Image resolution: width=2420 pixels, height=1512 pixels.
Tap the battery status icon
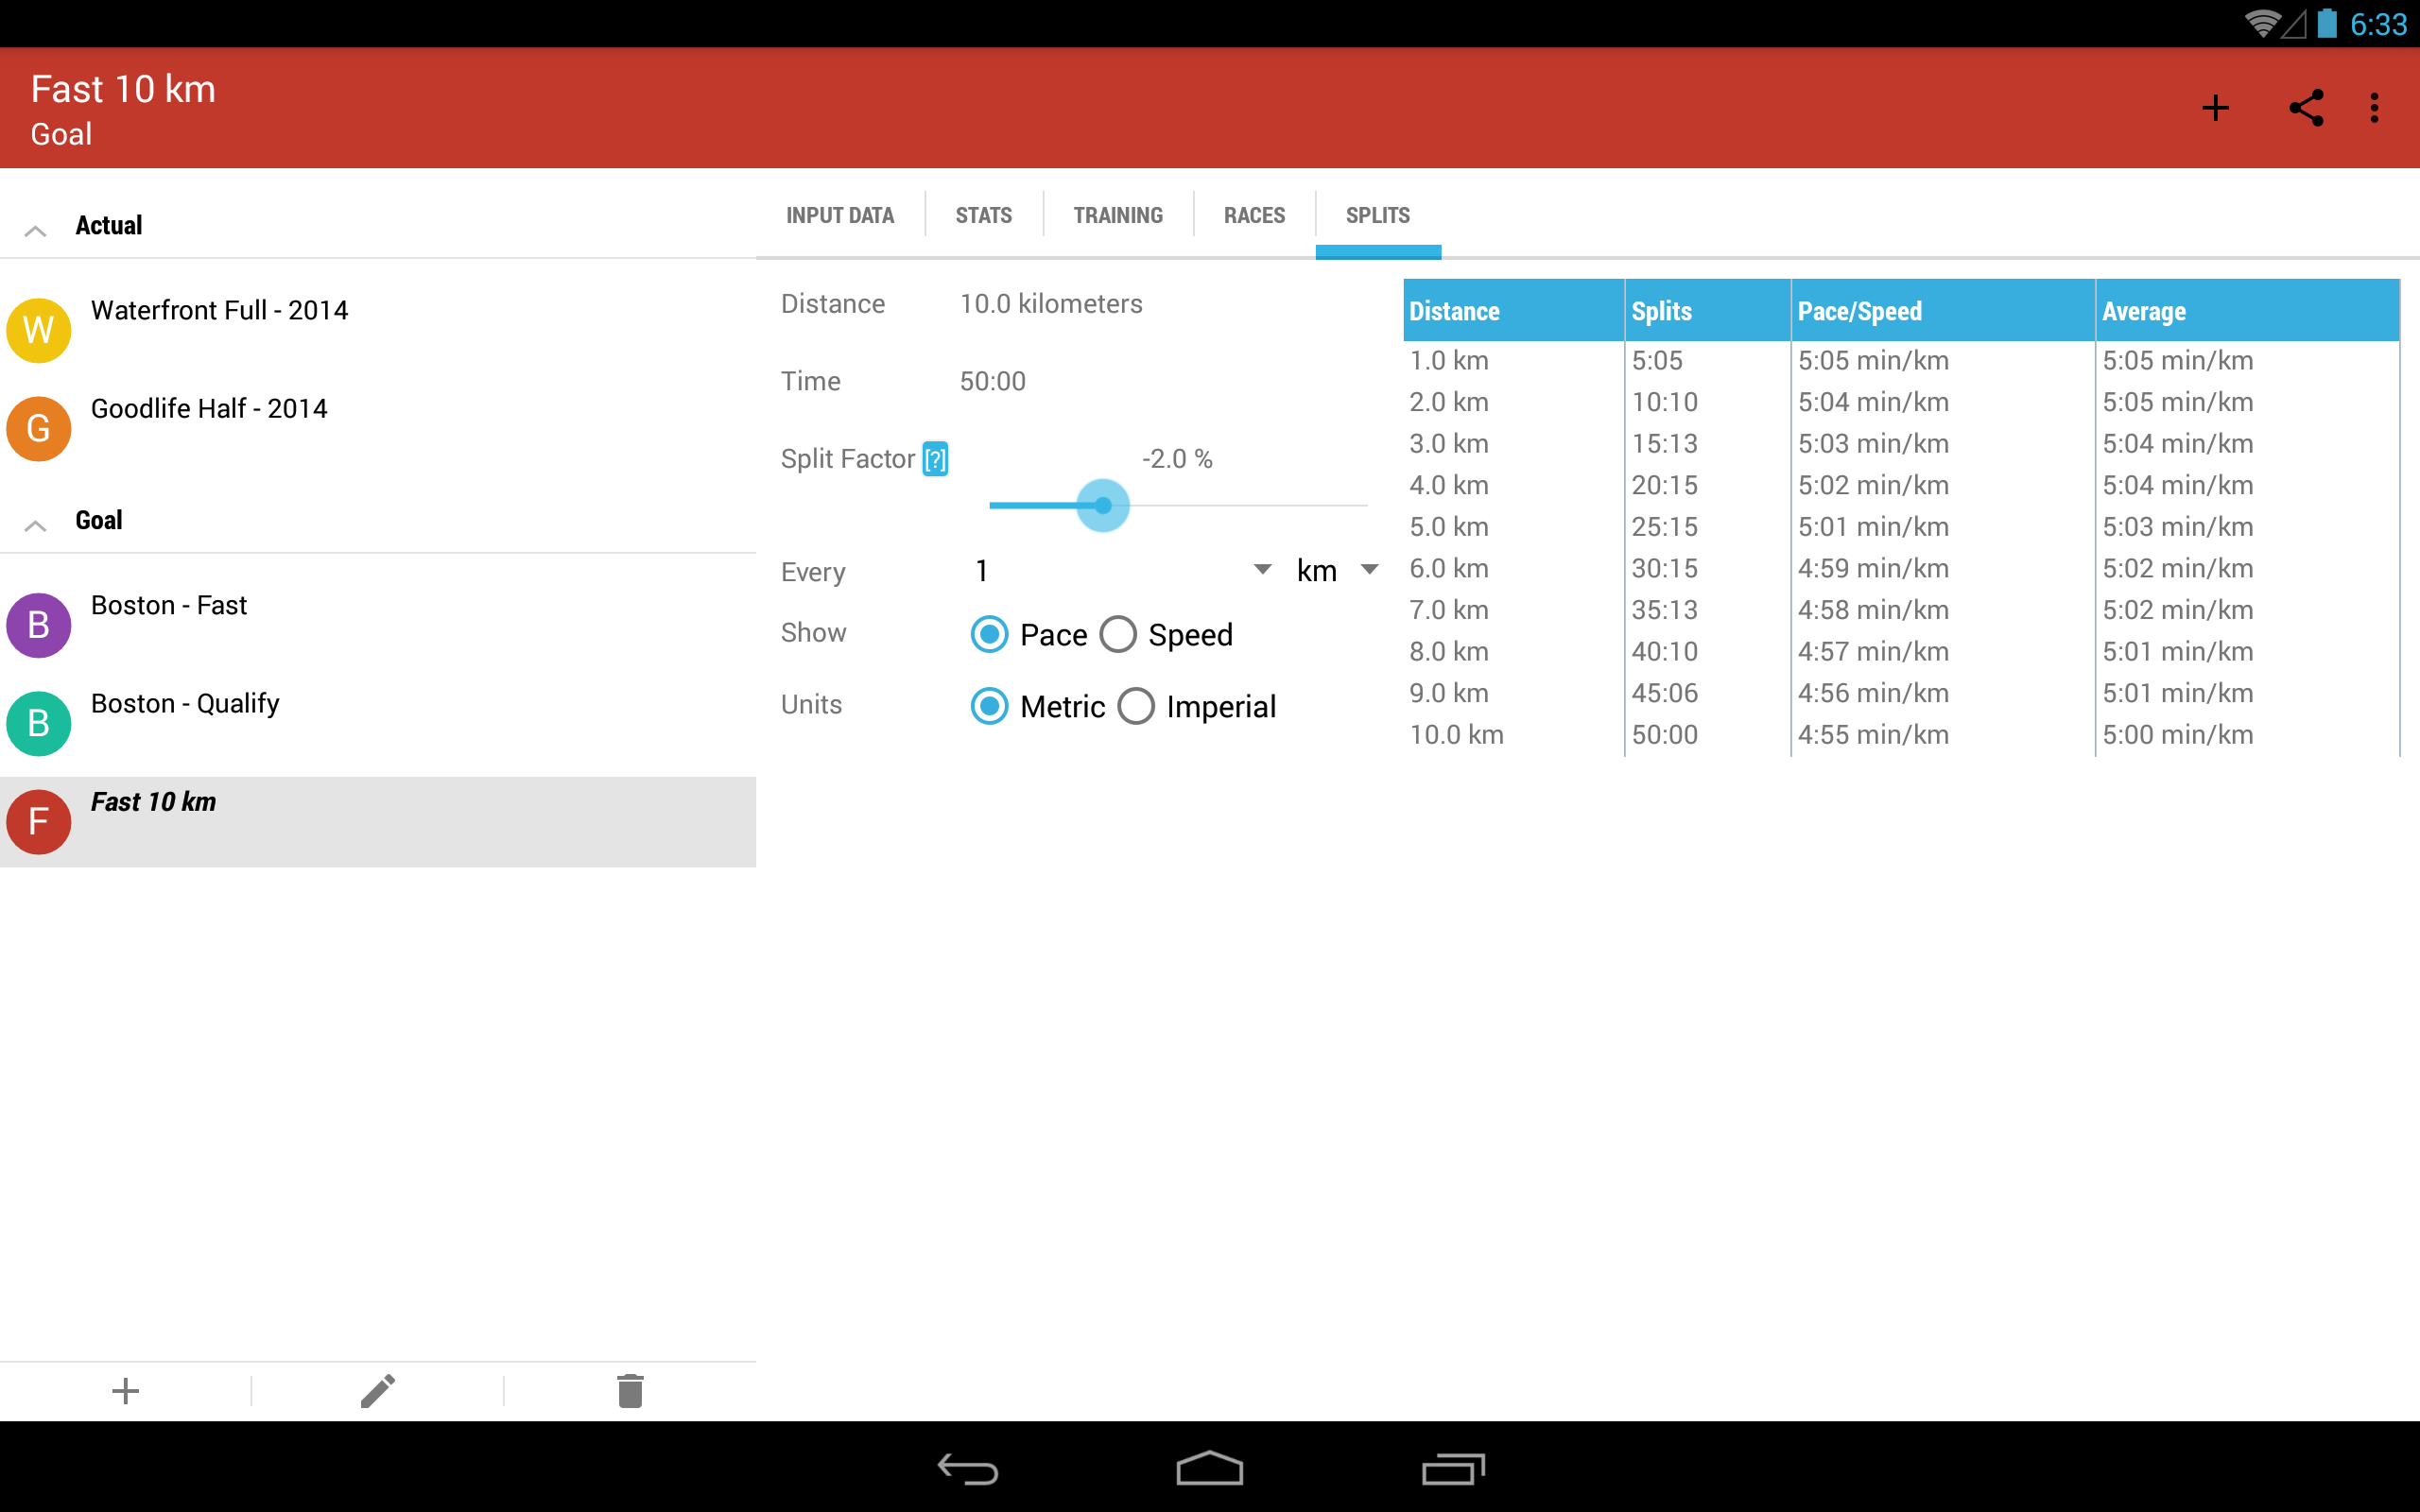tap(2328, 23)
